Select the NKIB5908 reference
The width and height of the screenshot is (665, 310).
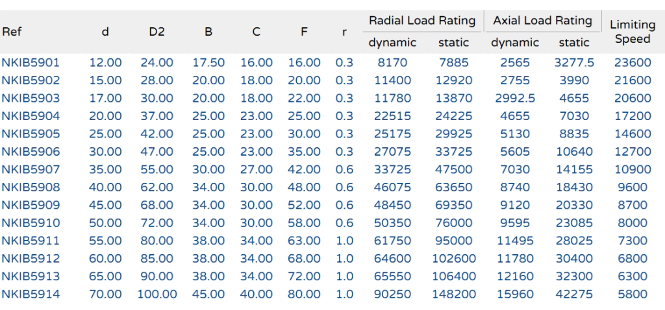tap(31, 187)
